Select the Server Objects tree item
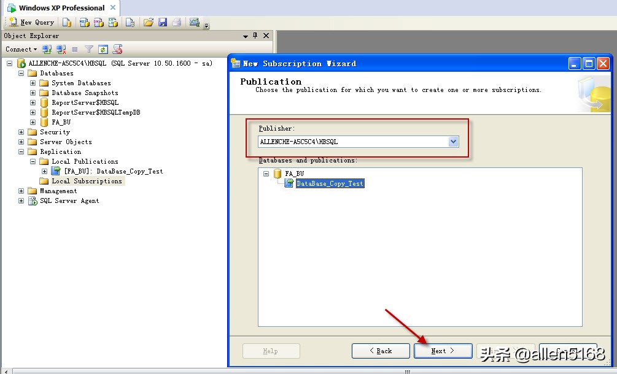This screenshot has width=617, height=374. coord(66,142)
